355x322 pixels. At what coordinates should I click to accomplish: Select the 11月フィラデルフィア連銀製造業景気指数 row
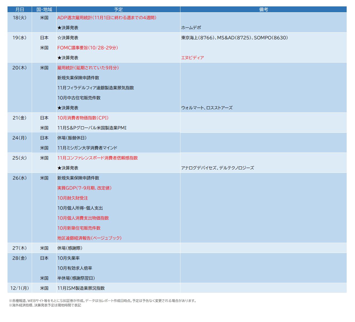click(x=96, y=88)
